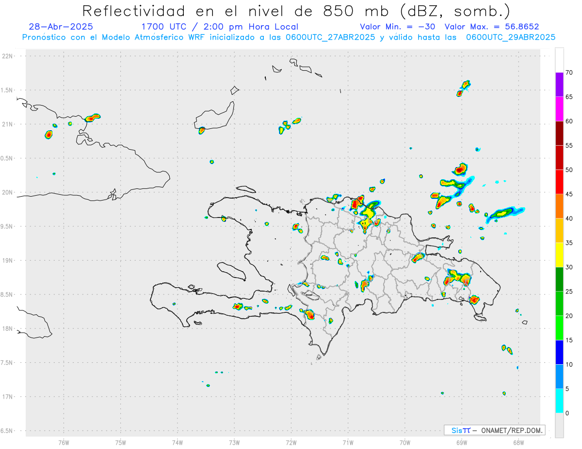The image size is (582, 449).
Task: Click the bright green 15–20 dBZ colorbar segment
Action: click(x=559, y=328)
